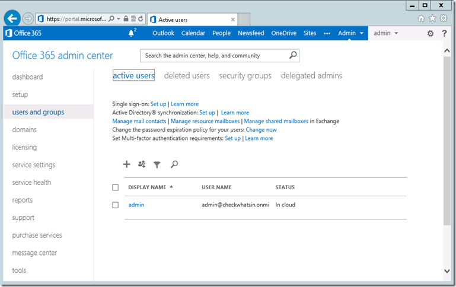Click Set up for Active Directory synchronization
This screenshot has width=456, height=287.
pos(207,113)
